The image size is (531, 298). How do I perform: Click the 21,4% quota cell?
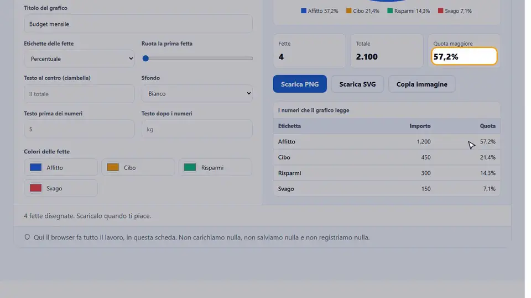pos(488,157)
